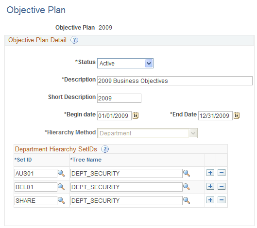Click the Hierarchy Method label
This screenshot has width=257, height=228.
click(70, 132)
